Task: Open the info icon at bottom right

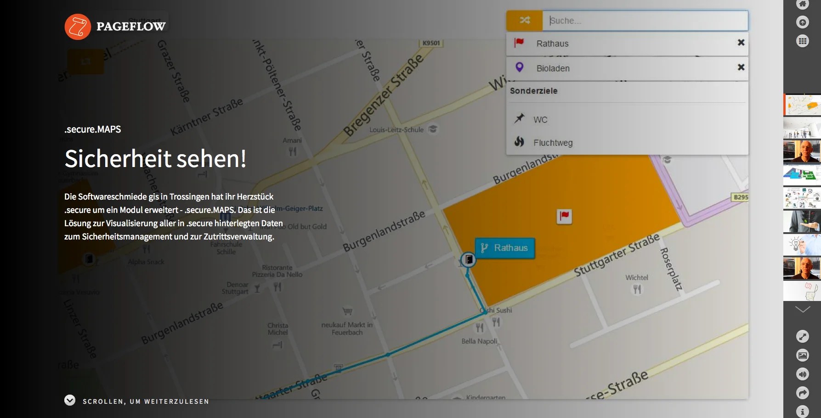Action: (803, 412)
